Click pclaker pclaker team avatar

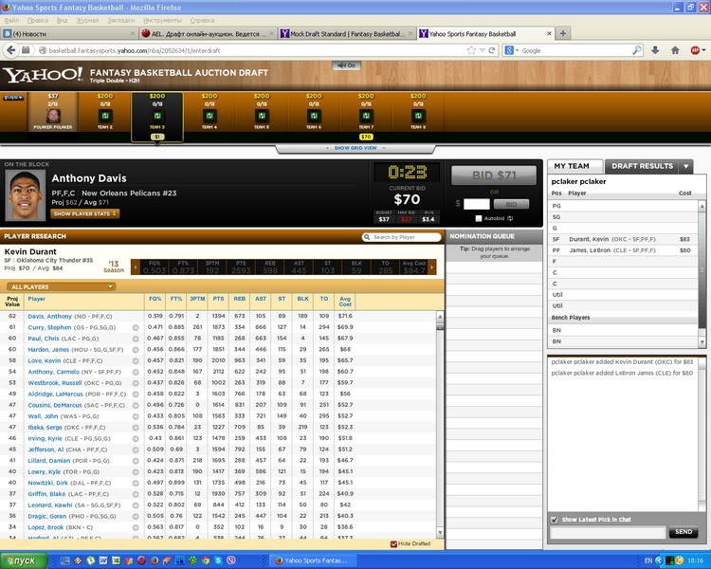point(53,116)
